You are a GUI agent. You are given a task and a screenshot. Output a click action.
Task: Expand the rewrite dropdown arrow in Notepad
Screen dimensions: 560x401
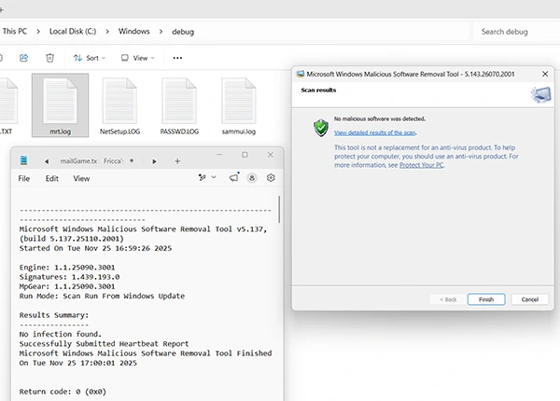[214, 177]
